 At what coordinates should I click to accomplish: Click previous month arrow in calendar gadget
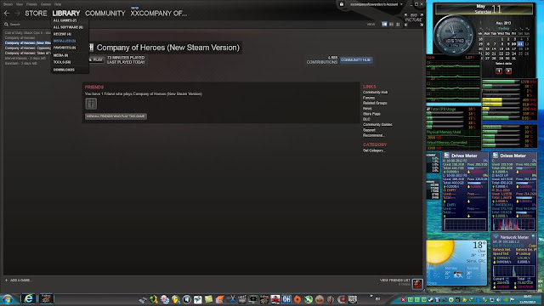click(499, 71)
